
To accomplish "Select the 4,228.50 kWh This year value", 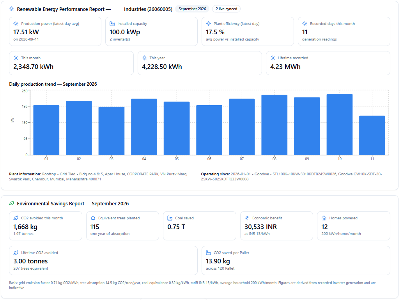I will coord(162,67).
